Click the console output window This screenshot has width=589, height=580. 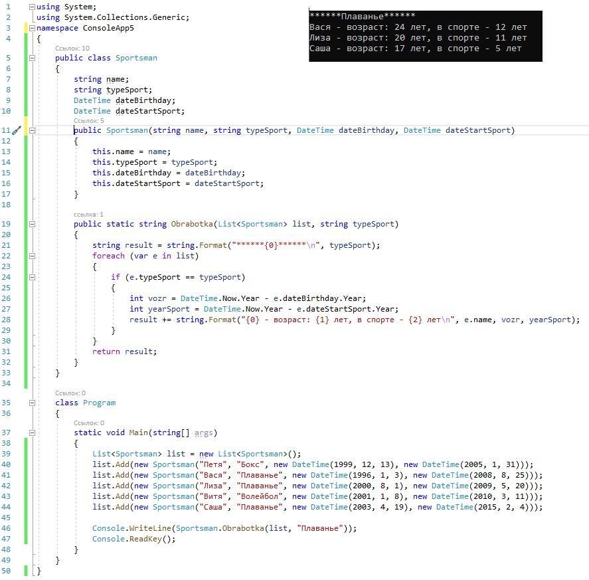425,37
